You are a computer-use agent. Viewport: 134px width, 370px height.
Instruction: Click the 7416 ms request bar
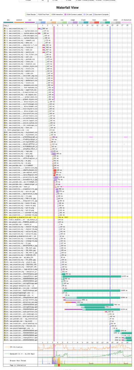(x=95, y=304)
